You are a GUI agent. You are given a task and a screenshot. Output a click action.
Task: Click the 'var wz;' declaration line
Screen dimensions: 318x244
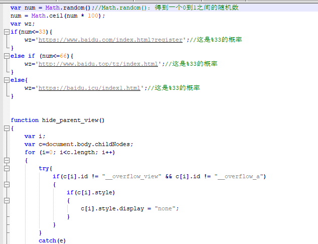point(23,24)
